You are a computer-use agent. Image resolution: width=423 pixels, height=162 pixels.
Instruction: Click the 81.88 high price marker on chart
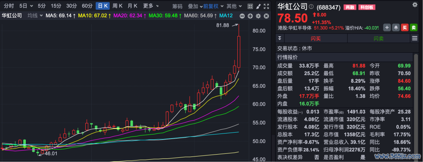(222, 25)
